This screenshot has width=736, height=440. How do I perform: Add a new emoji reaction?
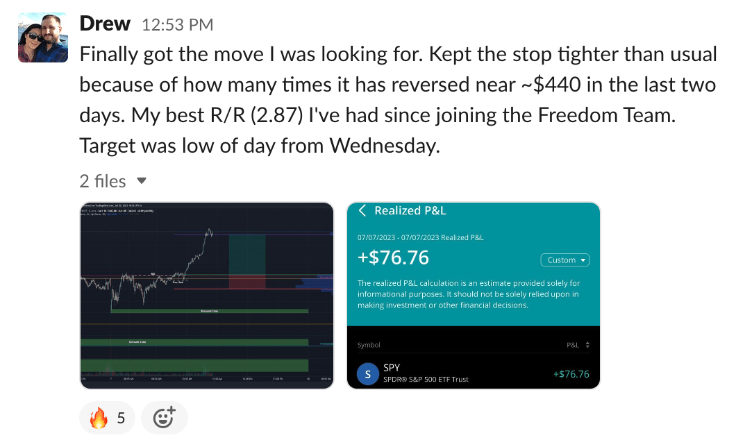164,418
